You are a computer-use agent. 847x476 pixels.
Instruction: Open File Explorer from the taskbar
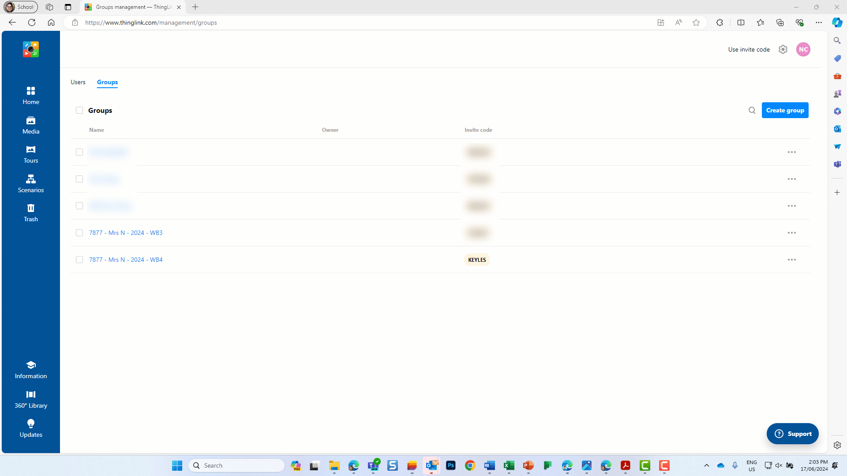(x=334, y=465)
